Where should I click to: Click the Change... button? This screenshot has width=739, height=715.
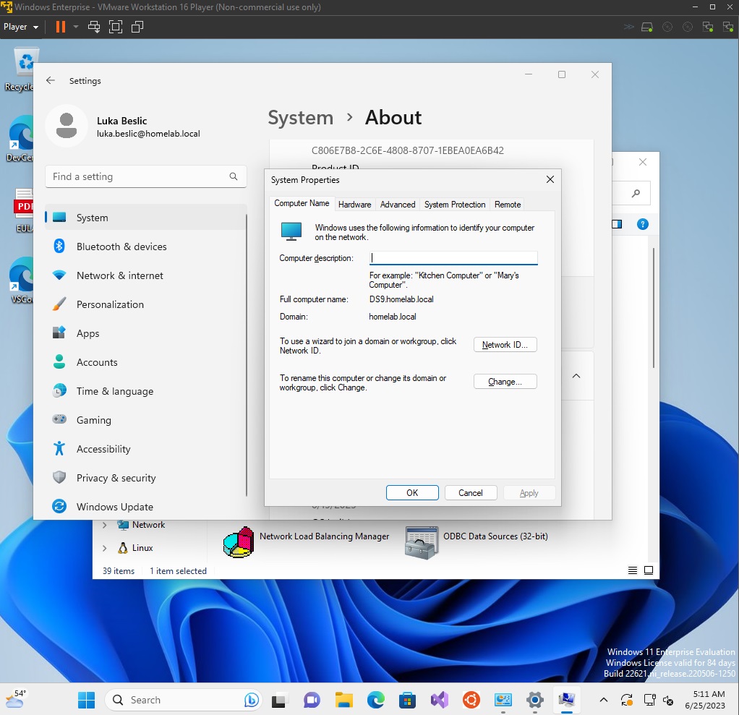505,381
